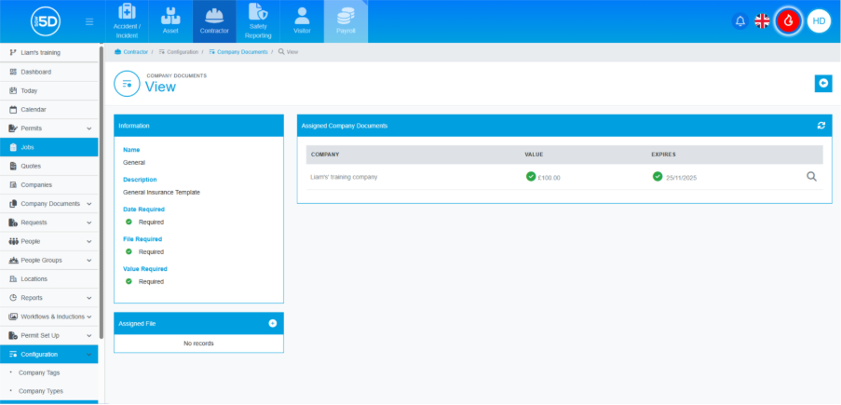This screenshot has height=405, width=841.
Task: Open Companies in sidebar
Action: coord(48,184)
